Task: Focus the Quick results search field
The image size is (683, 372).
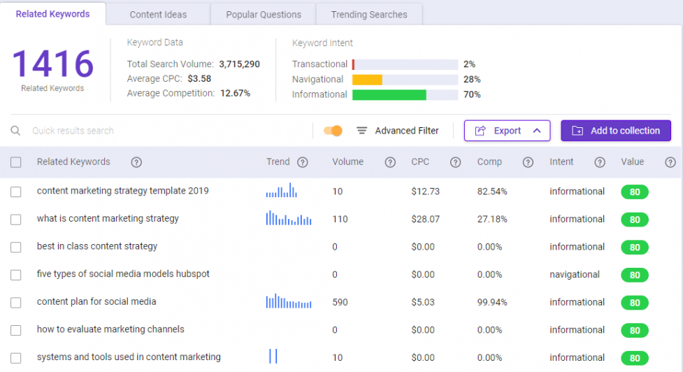Action: pyautogui.click(x=170, y=131)
